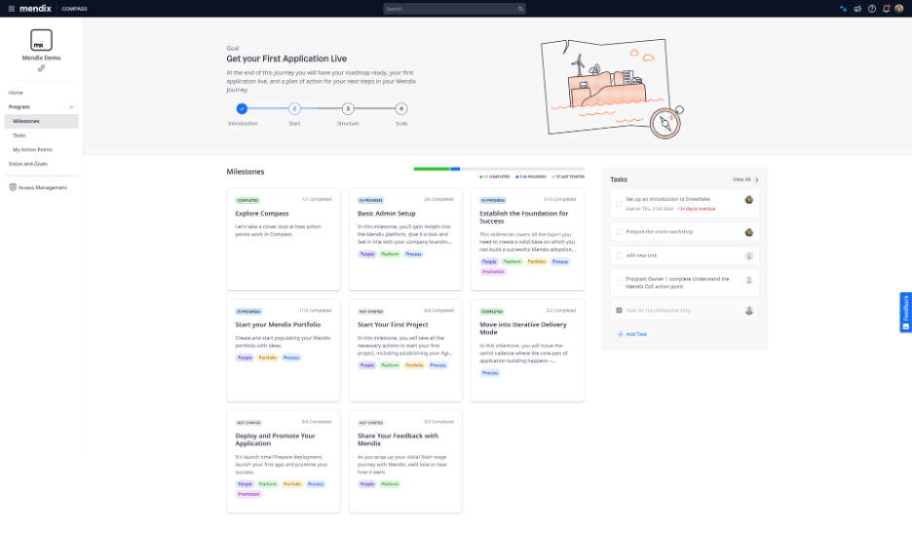Uncheck 'Task for this Milestone Only' checkbox

point(619,310)
